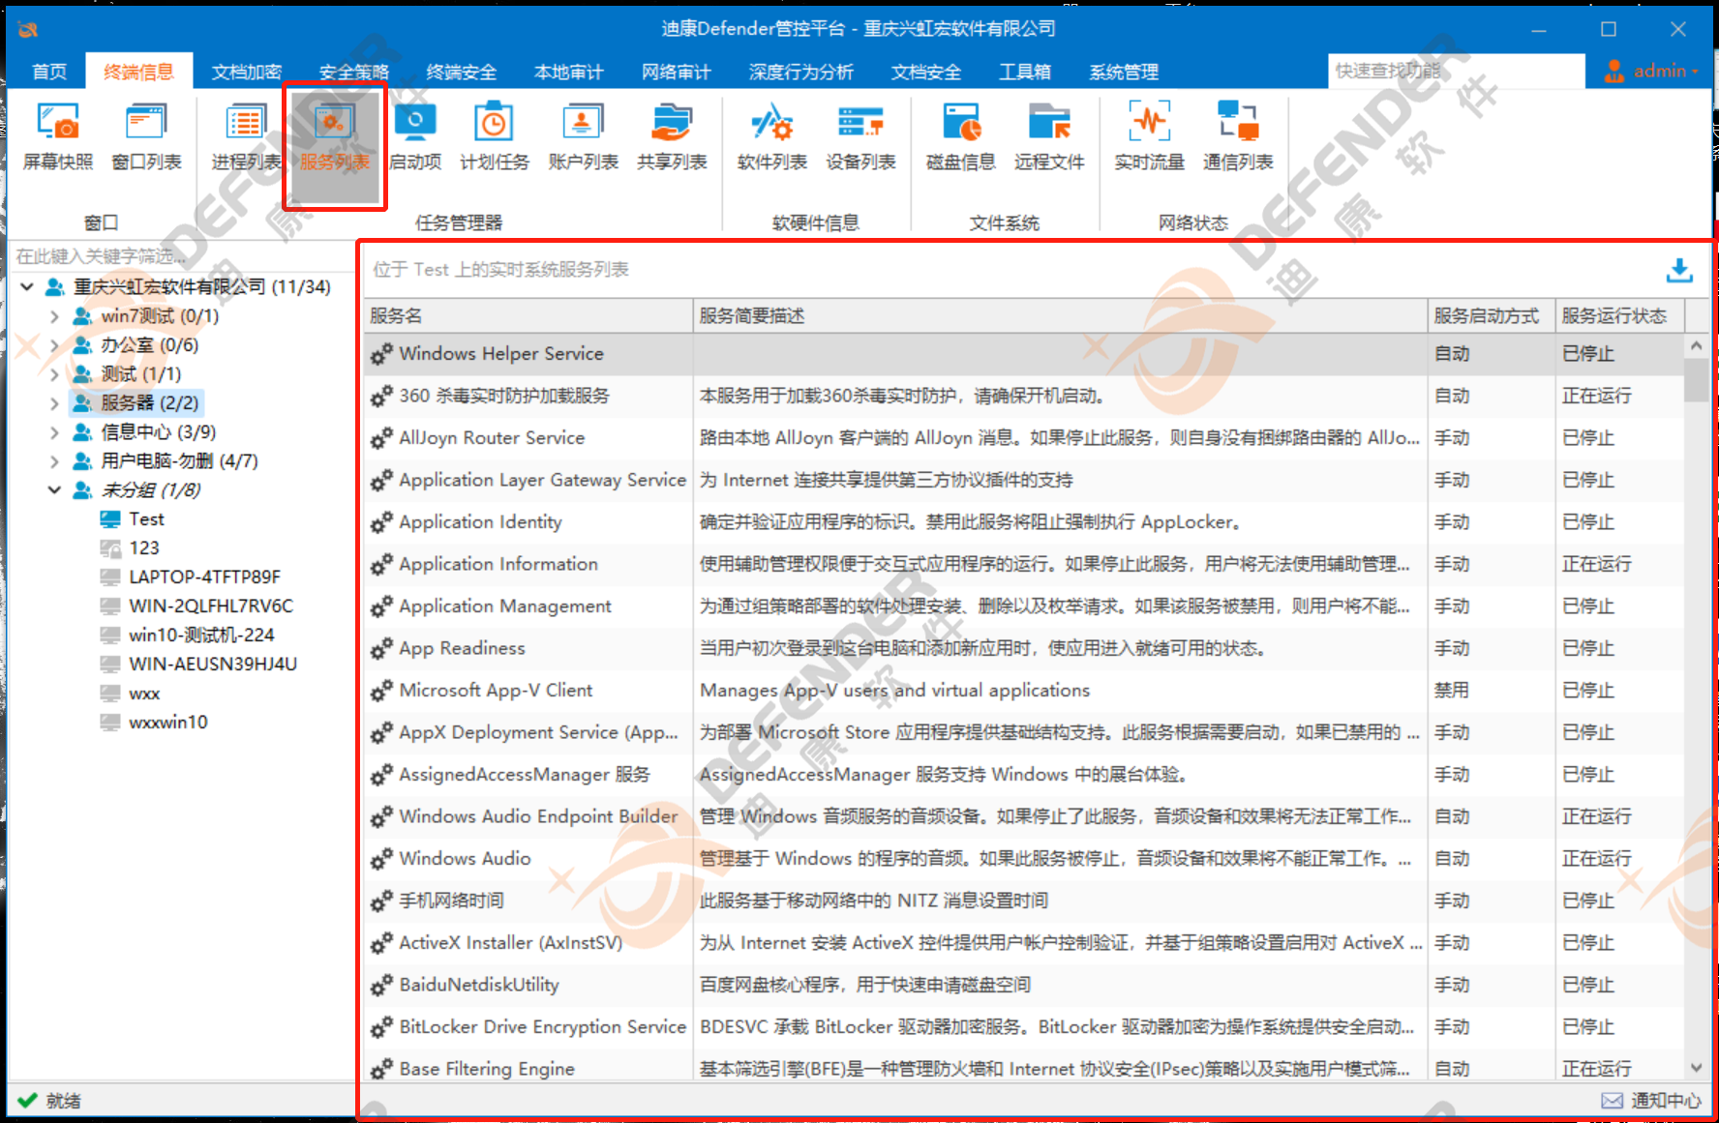Click the Windows Helper Service gear icon
Viewport: 1719px width, 1123px height.
tap(381, 354)
